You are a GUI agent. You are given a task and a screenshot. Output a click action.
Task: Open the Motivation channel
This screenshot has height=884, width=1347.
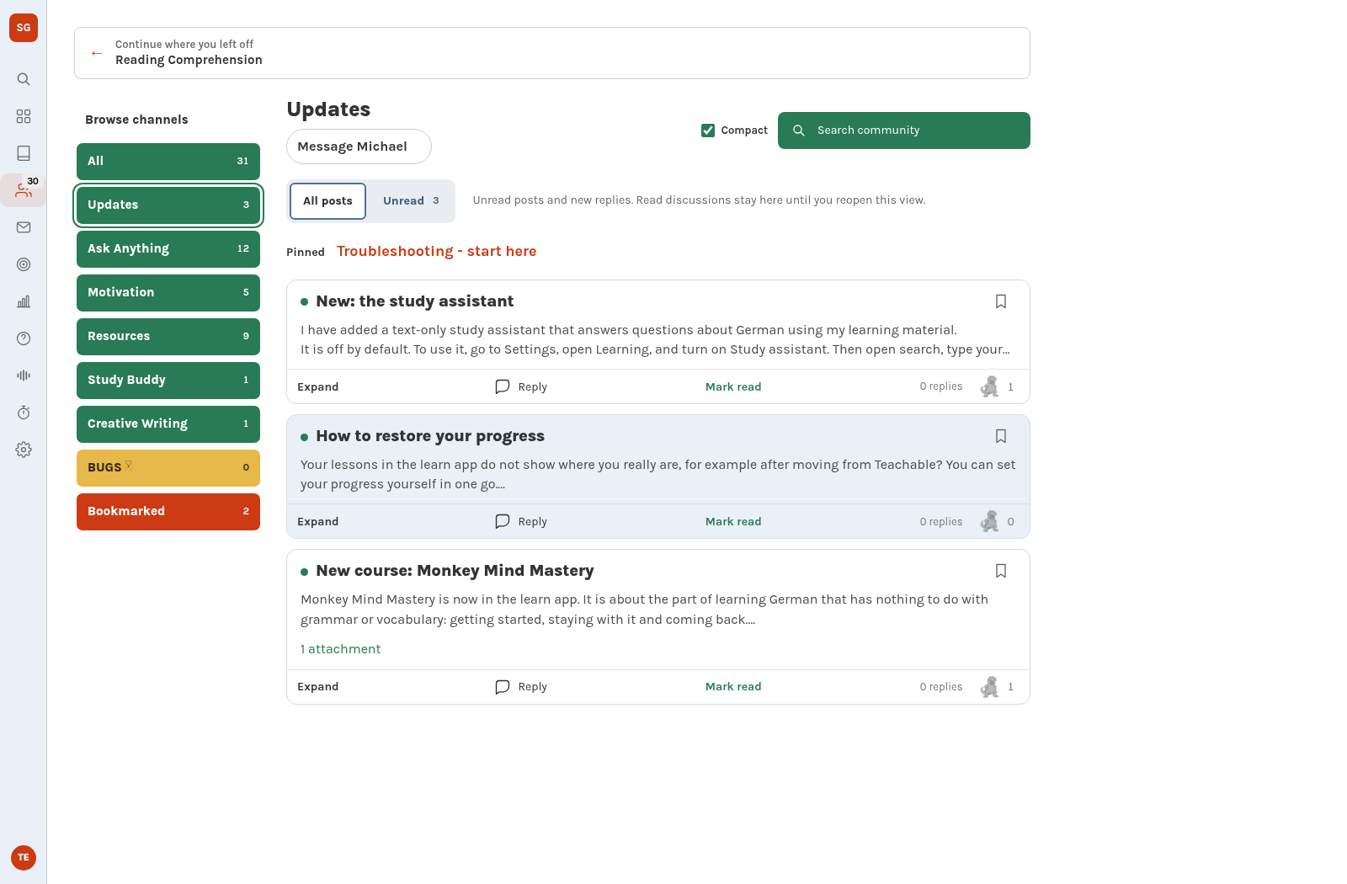(x=168, y=293)
